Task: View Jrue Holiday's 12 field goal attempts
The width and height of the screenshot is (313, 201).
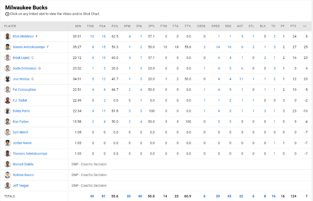Action: coord(104,79)
